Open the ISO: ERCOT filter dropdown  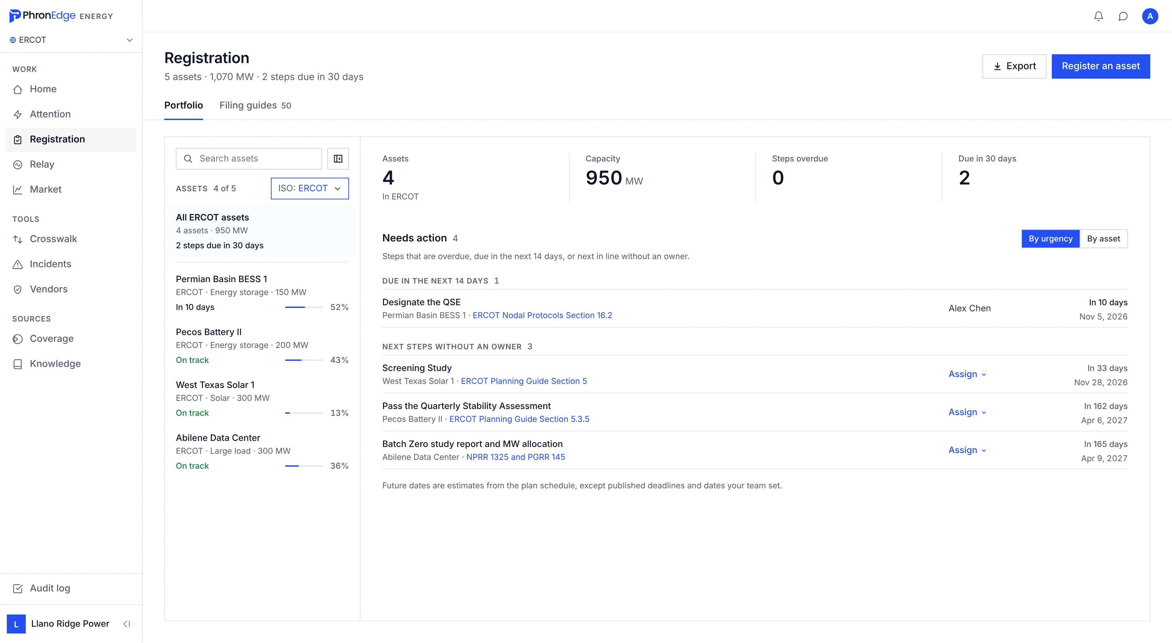(x=310, y=189)
